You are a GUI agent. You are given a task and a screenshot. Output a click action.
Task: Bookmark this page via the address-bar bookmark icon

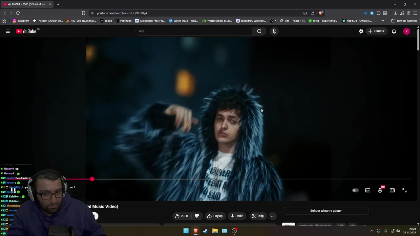click(x=83, y=13)
